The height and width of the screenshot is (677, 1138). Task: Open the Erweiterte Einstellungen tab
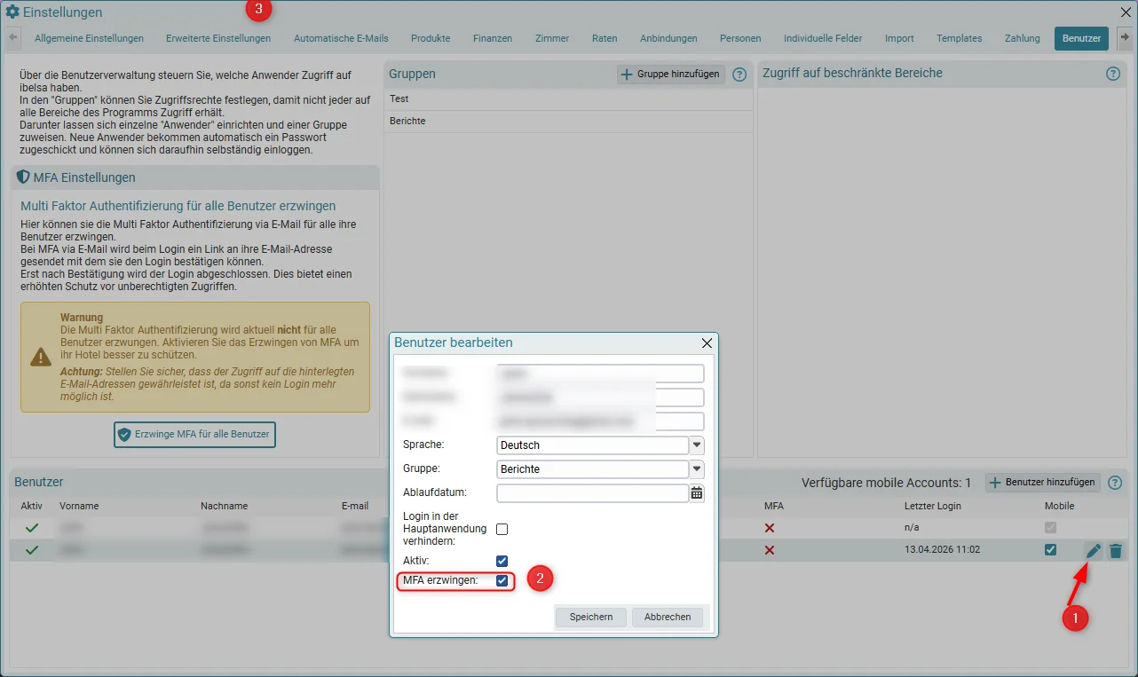coord(218,38)
